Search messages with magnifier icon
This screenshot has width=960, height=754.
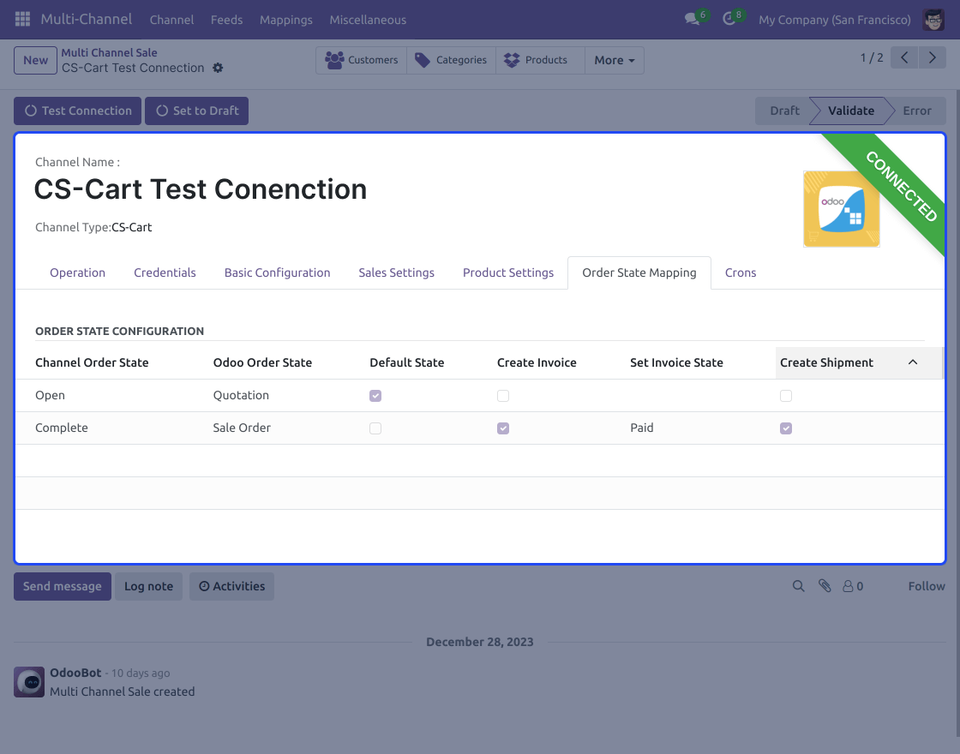click(798, 586)
